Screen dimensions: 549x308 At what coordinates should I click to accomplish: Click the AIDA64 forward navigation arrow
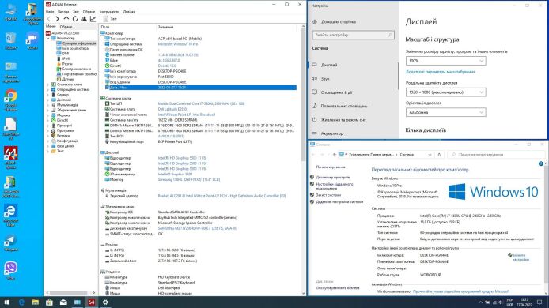(x=57, y=19)
